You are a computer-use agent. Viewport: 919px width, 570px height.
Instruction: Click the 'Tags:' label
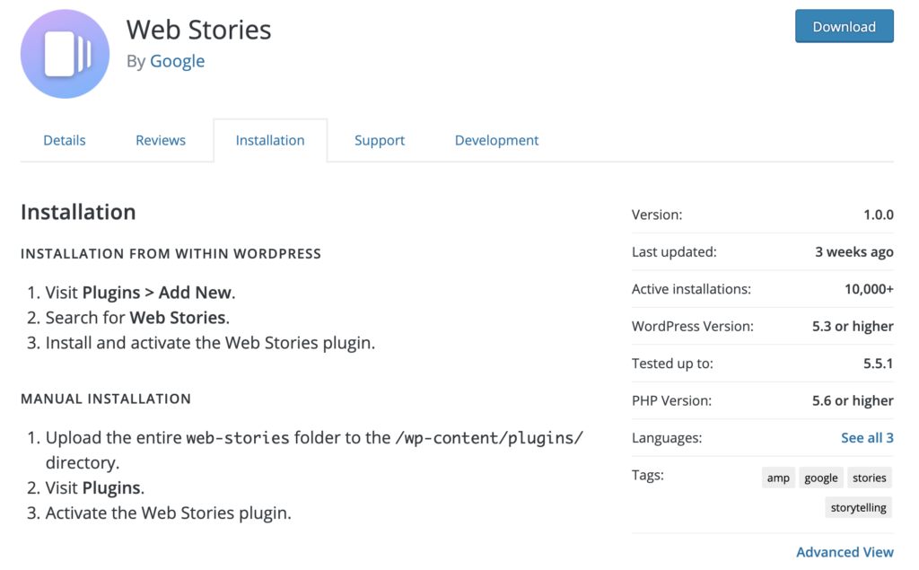(x=648, y=475)
